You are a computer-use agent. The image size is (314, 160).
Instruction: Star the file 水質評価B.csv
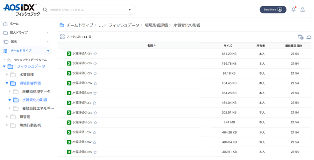point(95,64)
